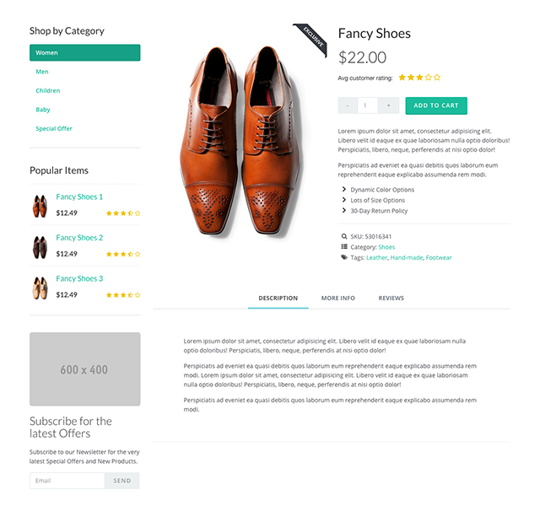Image resolution: width=540 pixels, height=522 pixels.
Task: Open the Reviews tab
Action: [391, 298]
